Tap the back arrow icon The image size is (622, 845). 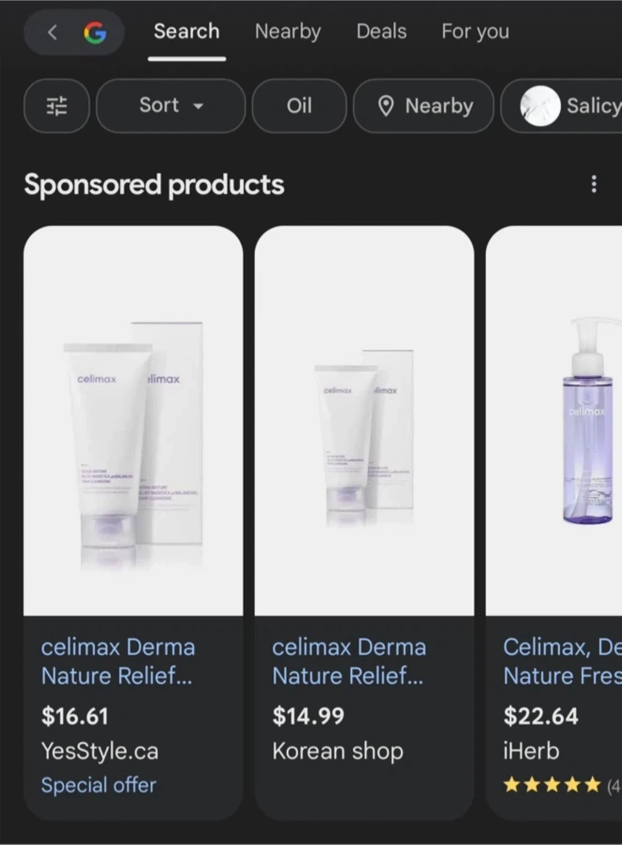pos(52,32)
